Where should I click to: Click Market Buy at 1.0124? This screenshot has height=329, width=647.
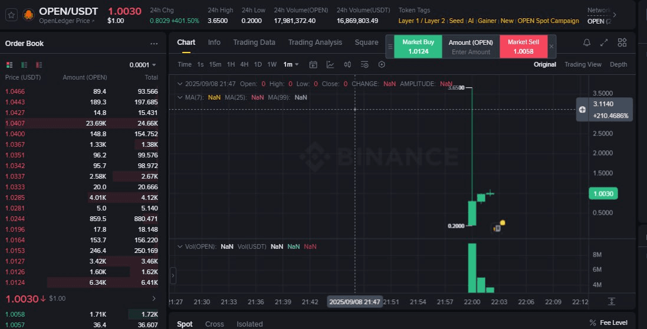pos(418,47)
